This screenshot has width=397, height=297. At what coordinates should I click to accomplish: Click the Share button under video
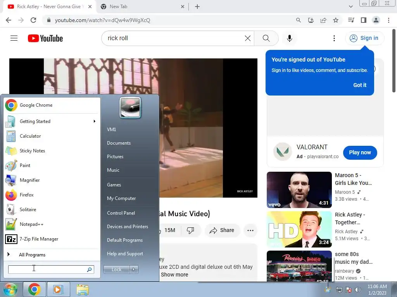pyautogui.click(x=222, y=230)
